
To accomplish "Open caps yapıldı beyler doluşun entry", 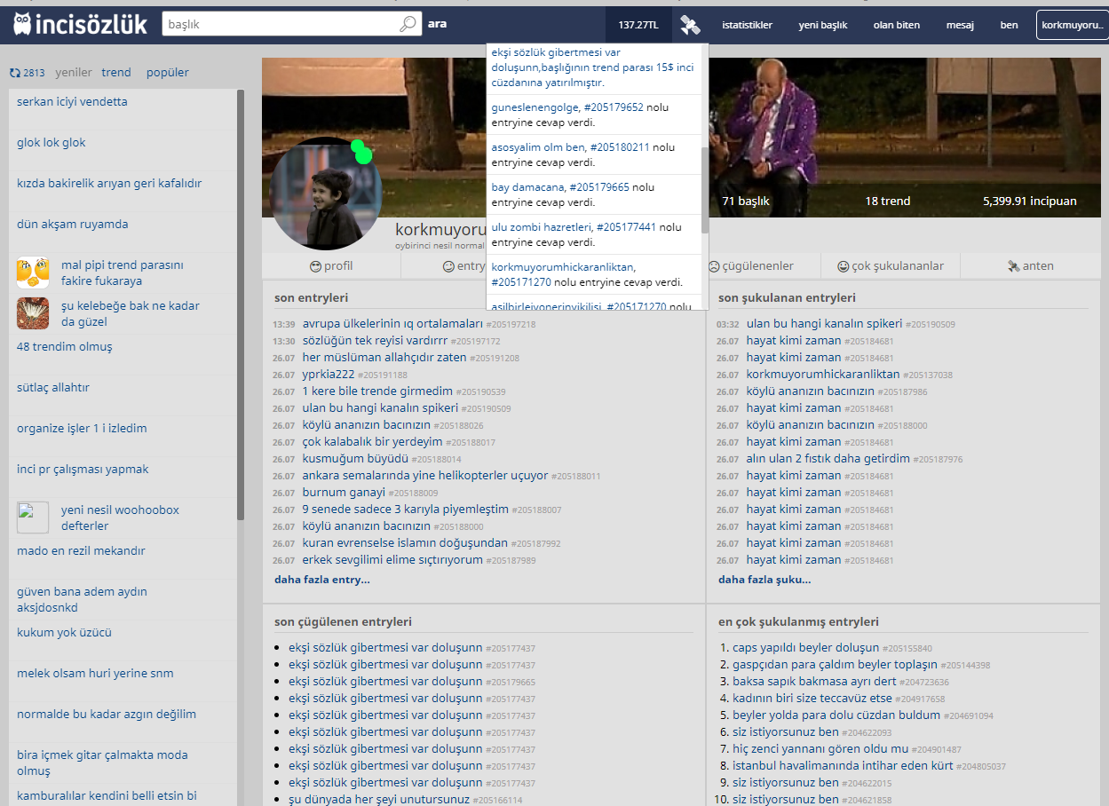I will 806,648.
